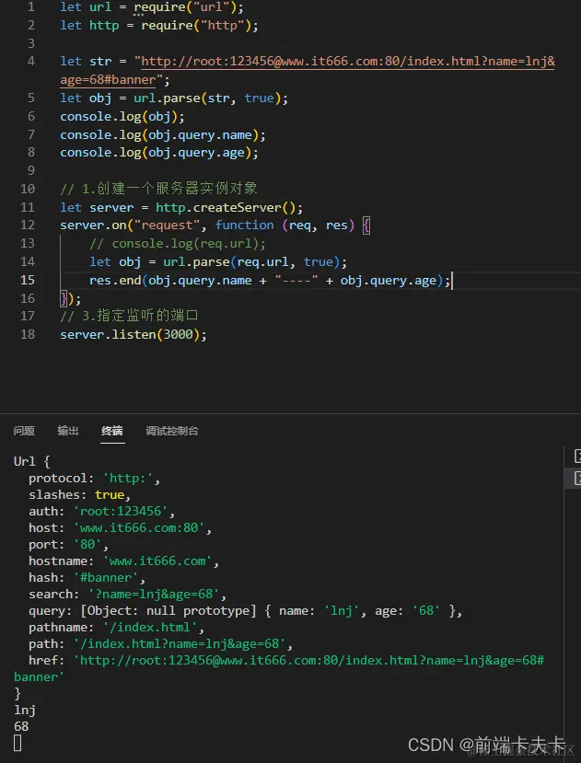
Task: Click server.listen(3000) on line 18
Action: (130, 335)
